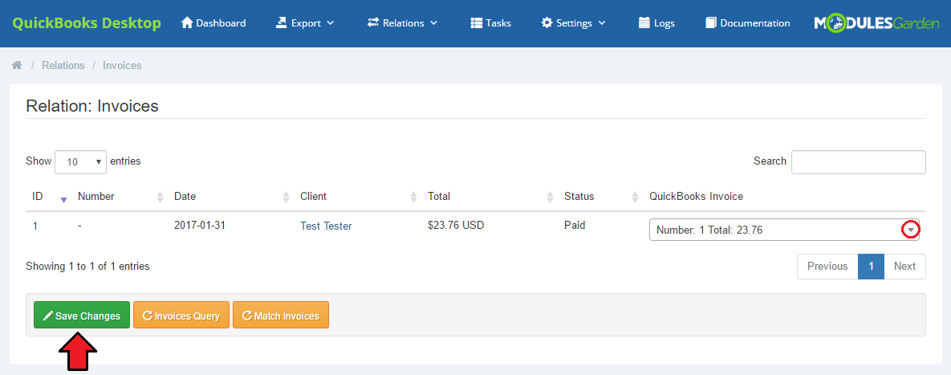Click the Documentation book icon
This screenshot has width=951, height=375.
(x=711, y=23)
